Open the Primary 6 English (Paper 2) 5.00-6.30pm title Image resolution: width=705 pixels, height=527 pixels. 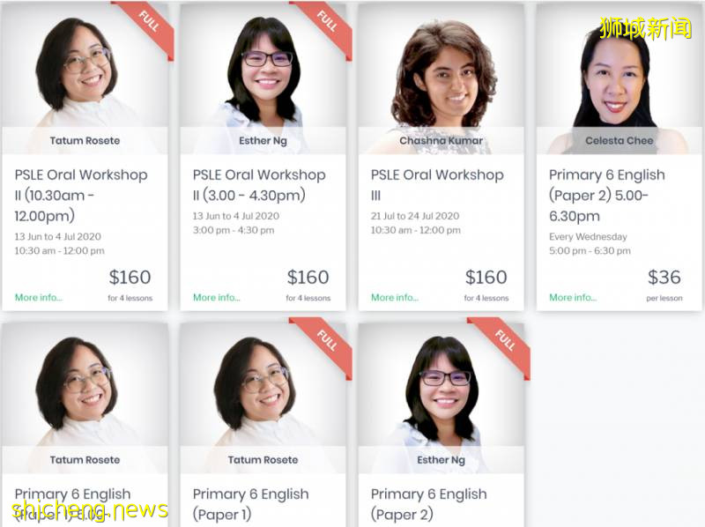[x=606, y=195]
